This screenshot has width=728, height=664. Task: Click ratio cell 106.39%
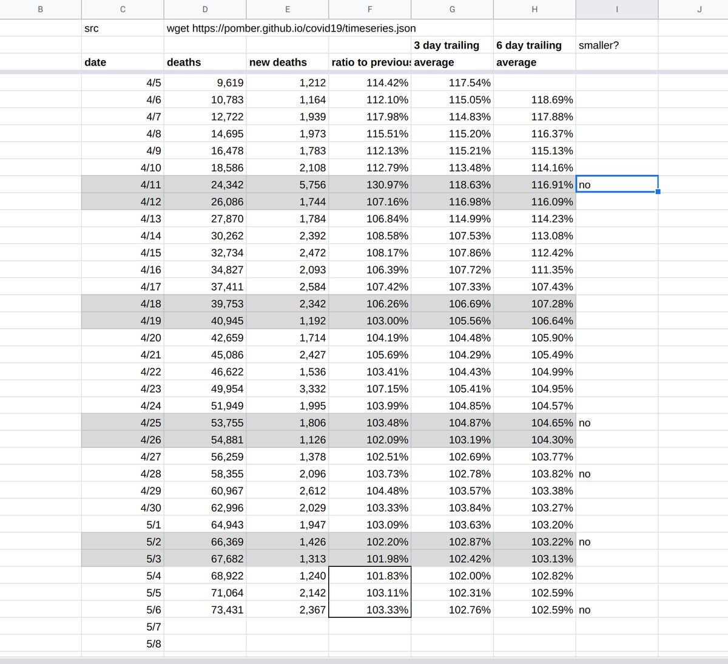point(370,269)
